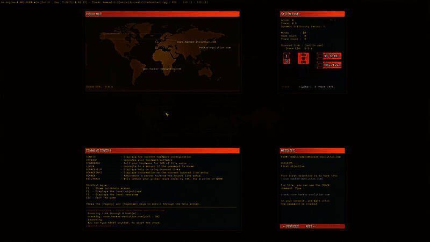This screenshot has width=430, height=242.
Task: Click the Trace ETA readout on map
Action: pos(99,86)
